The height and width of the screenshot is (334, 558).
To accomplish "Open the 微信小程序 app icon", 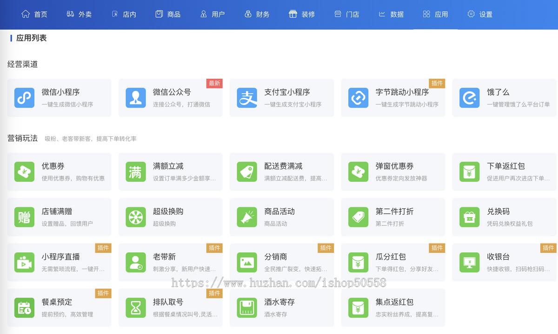I will (x=24, y=98).
